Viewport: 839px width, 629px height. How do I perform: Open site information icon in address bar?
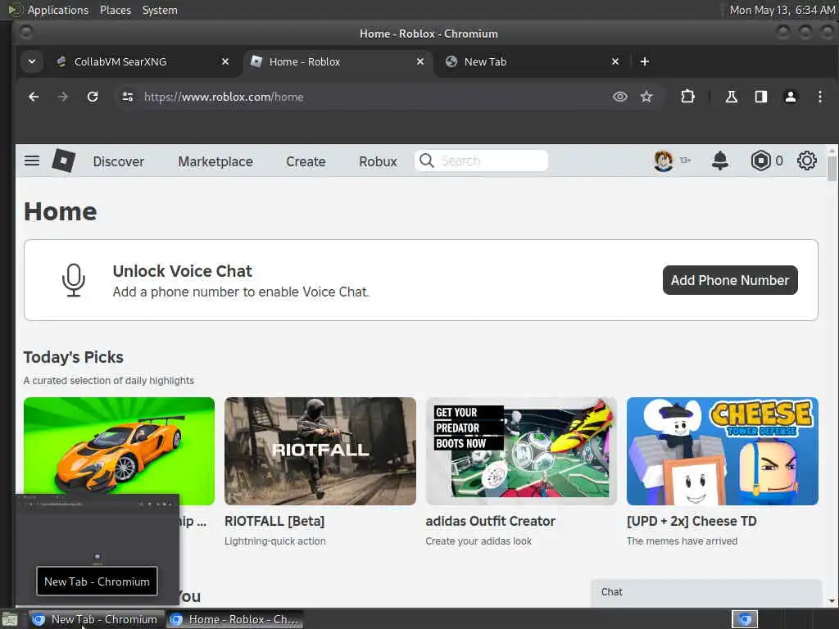(127, 97)
